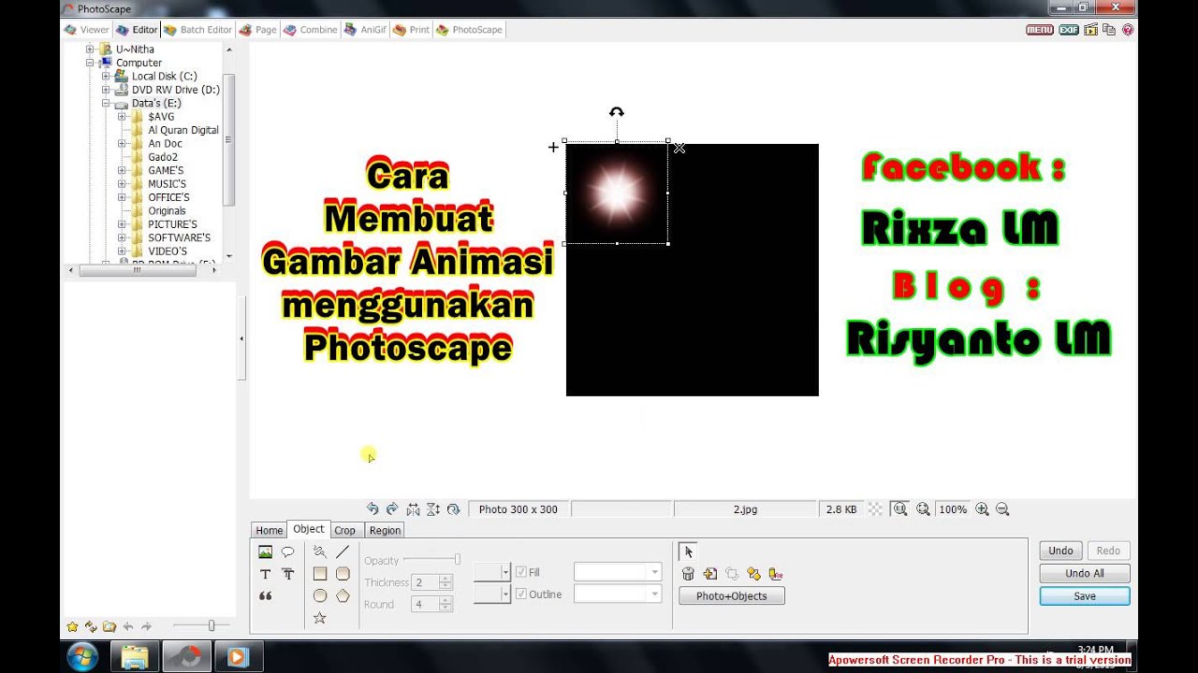Click the star favorites icon
Screen dimensions: 1198x673
(x=72, y=626)
